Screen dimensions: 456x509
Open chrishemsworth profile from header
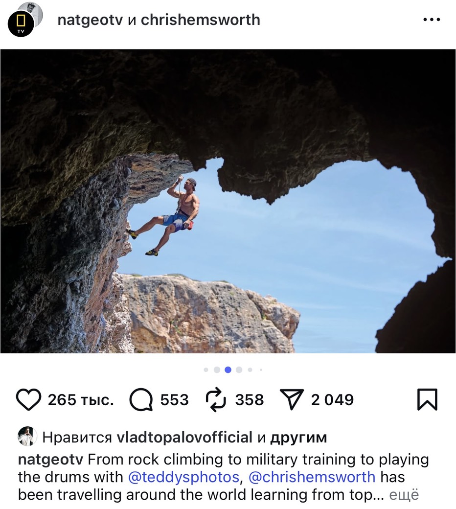(201, 20)
